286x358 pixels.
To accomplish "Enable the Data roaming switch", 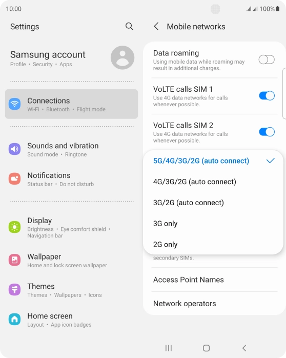I will 267,59.
